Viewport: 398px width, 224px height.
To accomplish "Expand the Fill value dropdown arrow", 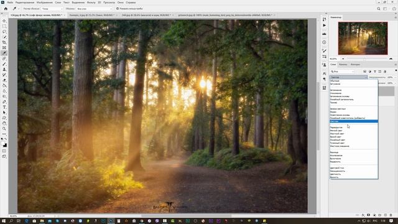I will click(396, 83).
